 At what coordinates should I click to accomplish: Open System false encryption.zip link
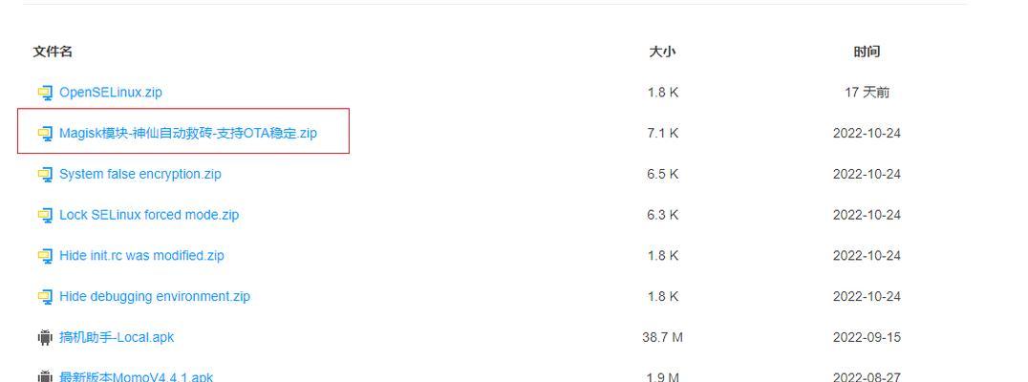(140, 175)
